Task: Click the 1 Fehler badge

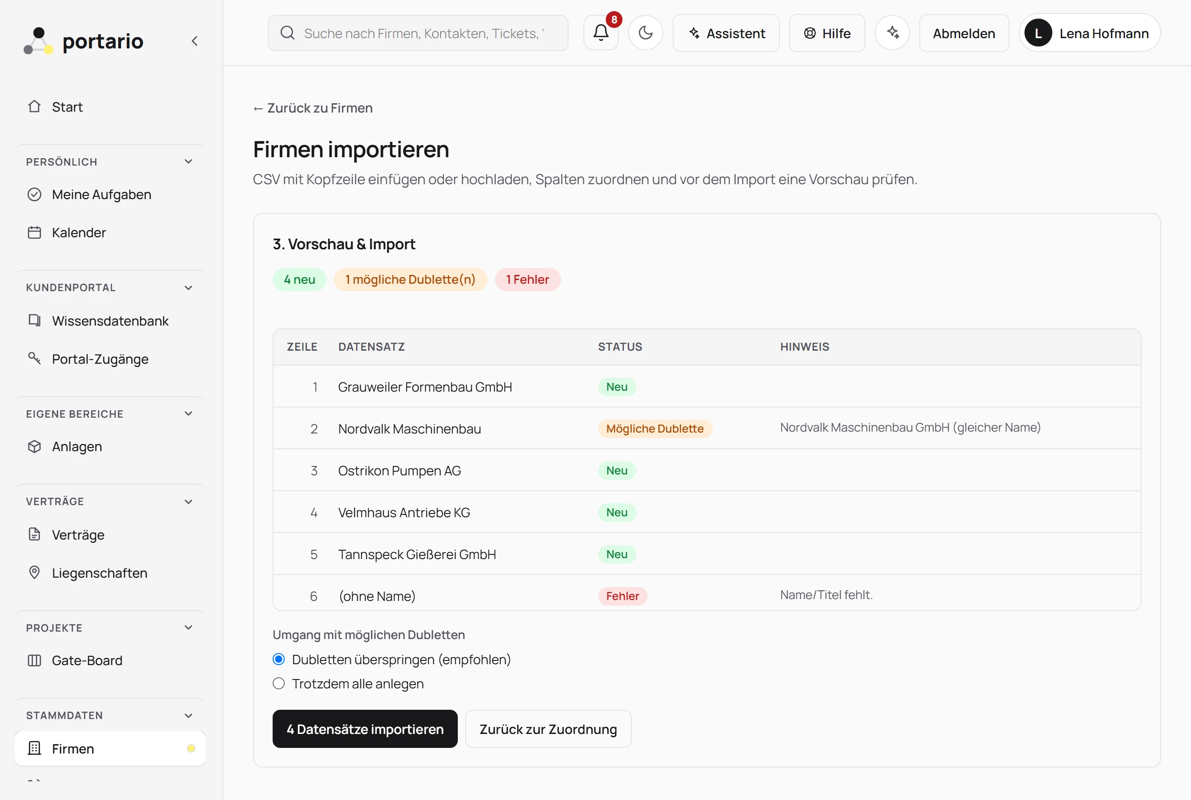Action: pos(528,279)
